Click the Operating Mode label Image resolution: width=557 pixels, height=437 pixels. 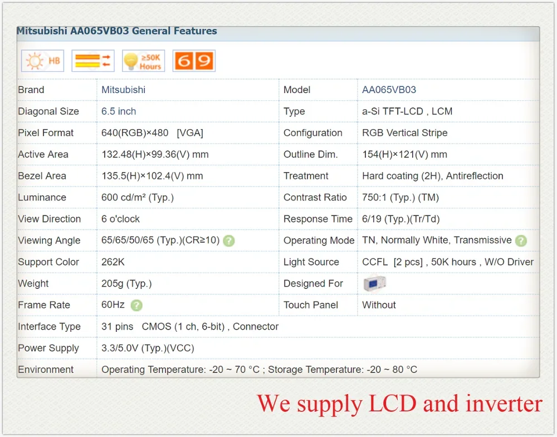(319, 240)
